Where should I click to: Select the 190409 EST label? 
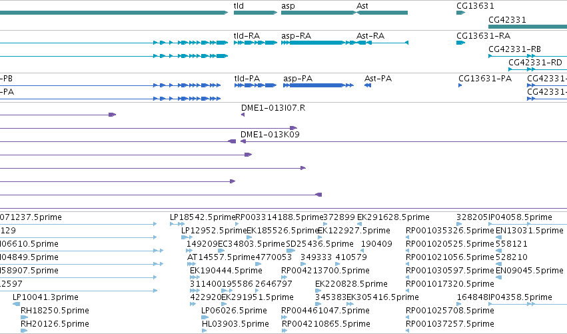376,244
